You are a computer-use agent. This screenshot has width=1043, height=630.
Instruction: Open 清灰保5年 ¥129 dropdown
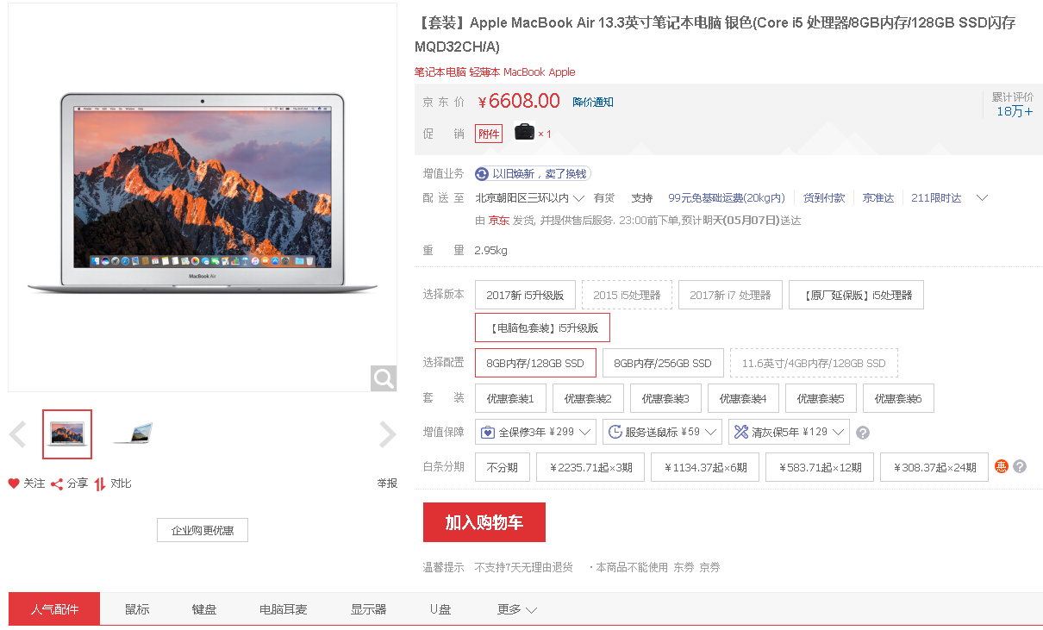(x=789, y=432)
